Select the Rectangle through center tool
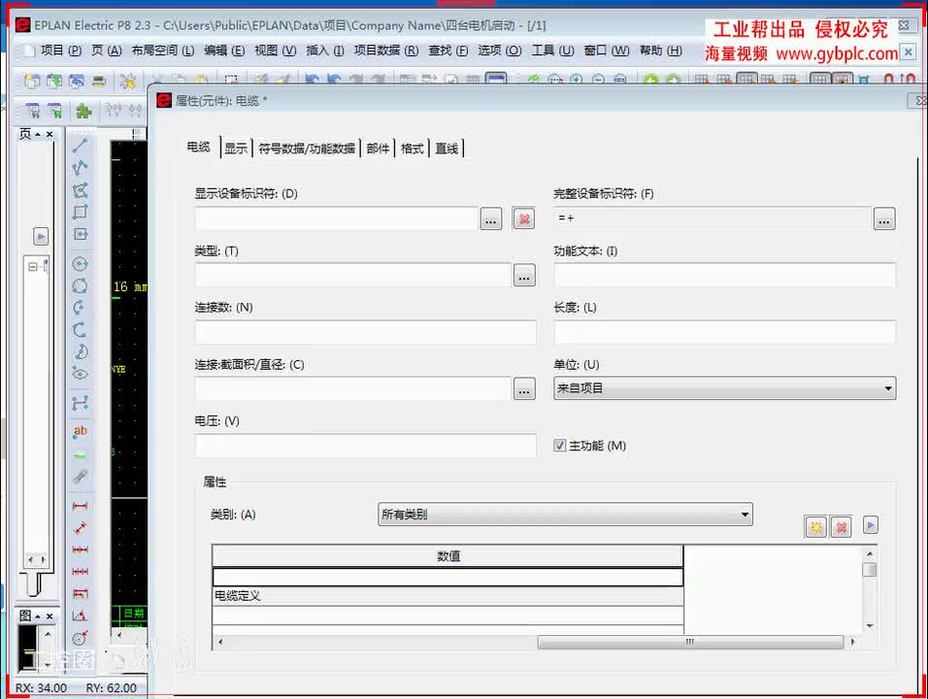Screen dimensions: 928x699 (80, 234)
